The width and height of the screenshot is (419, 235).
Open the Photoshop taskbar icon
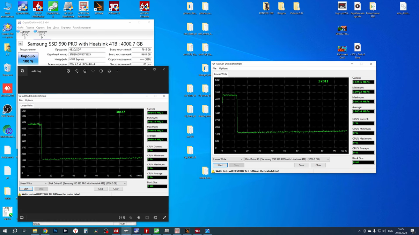tap(55, 231)
